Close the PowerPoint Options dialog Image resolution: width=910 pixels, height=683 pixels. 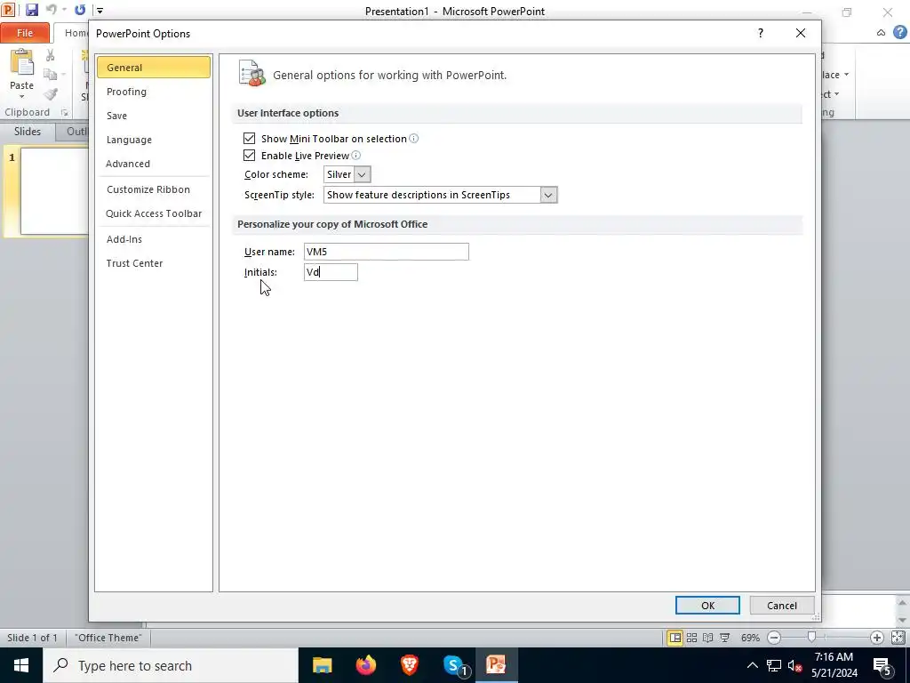click(x=801, y=33)
